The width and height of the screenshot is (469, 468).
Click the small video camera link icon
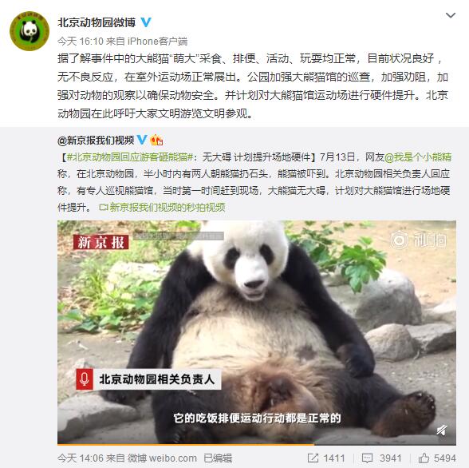pyautogui.click(x=104, y=207)
